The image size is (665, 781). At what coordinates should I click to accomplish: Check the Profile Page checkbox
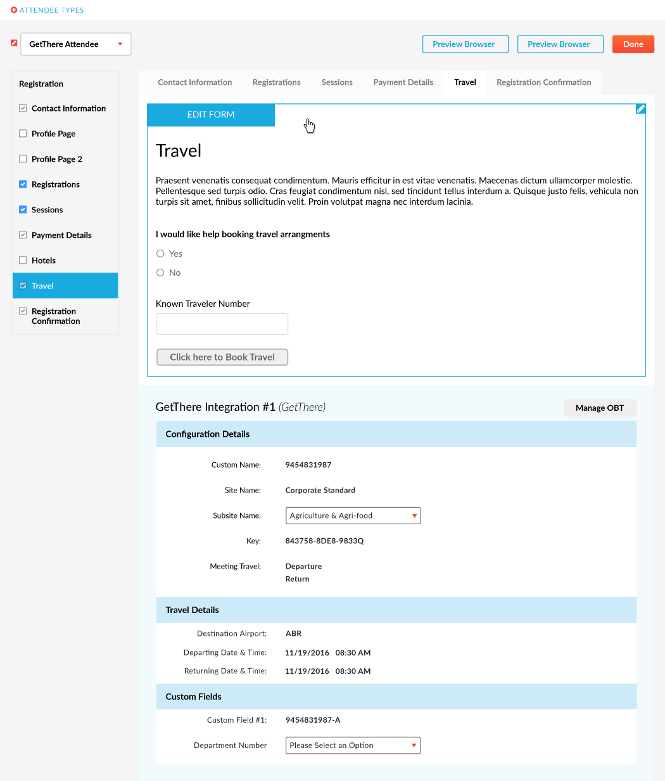pos(23,134)
